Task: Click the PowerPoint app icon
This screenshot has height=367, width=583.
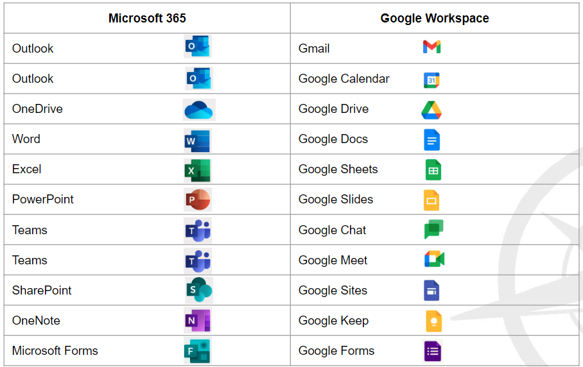Action: click(197, 200)
